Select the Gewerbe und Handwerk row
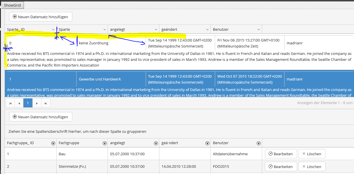The height and width of the screenshot is (174, 354). pyautogui.click(x=100, y=79)
